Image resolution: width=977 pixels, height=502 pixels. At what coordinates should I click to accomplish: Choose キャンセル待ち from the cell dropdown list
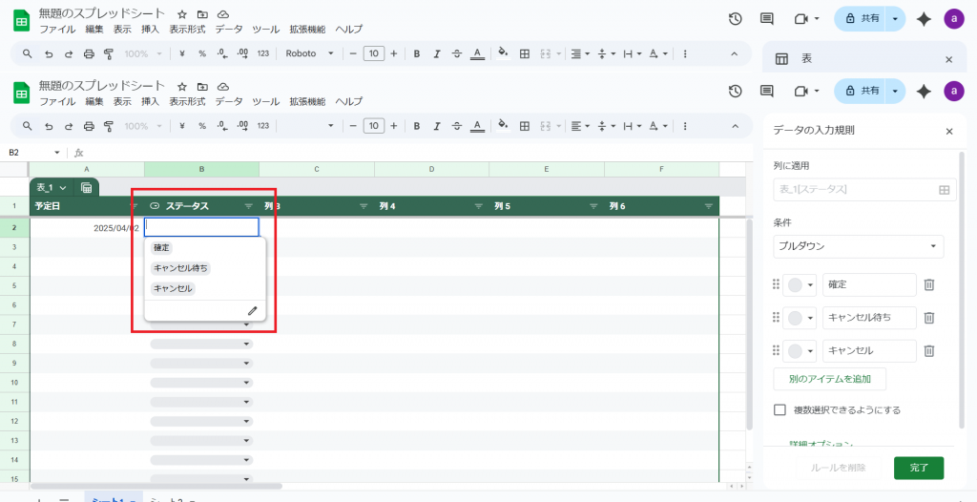180,268
